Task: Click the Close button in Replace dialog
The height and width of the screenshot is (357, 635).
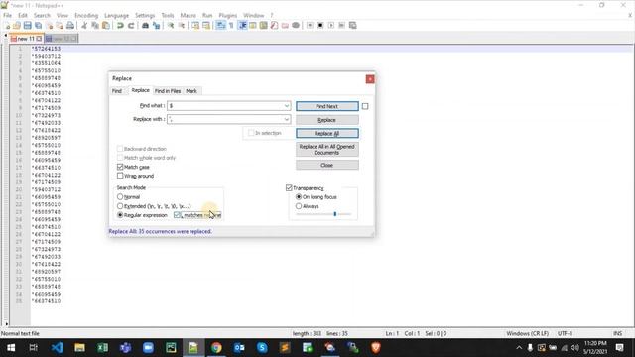Action: [326, 166]
